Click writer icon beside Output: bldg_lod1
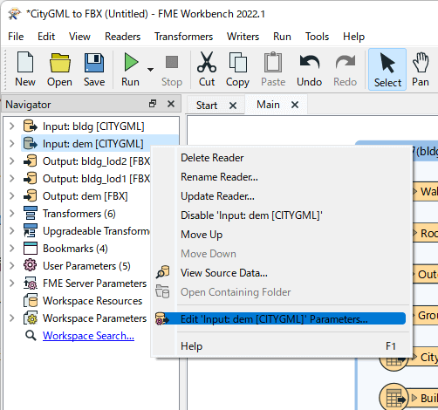 [31, 179]
